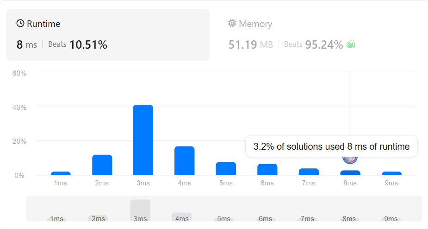428x229 pixels.
Task: Click the 8ms label in range slider
Action: point(349,219)
